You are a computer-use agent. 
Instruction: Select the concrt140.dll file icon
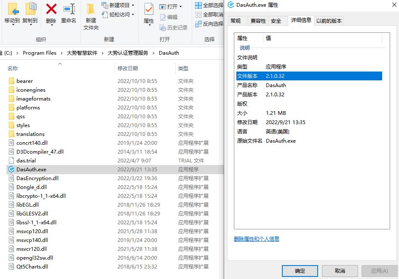point(11,143)
